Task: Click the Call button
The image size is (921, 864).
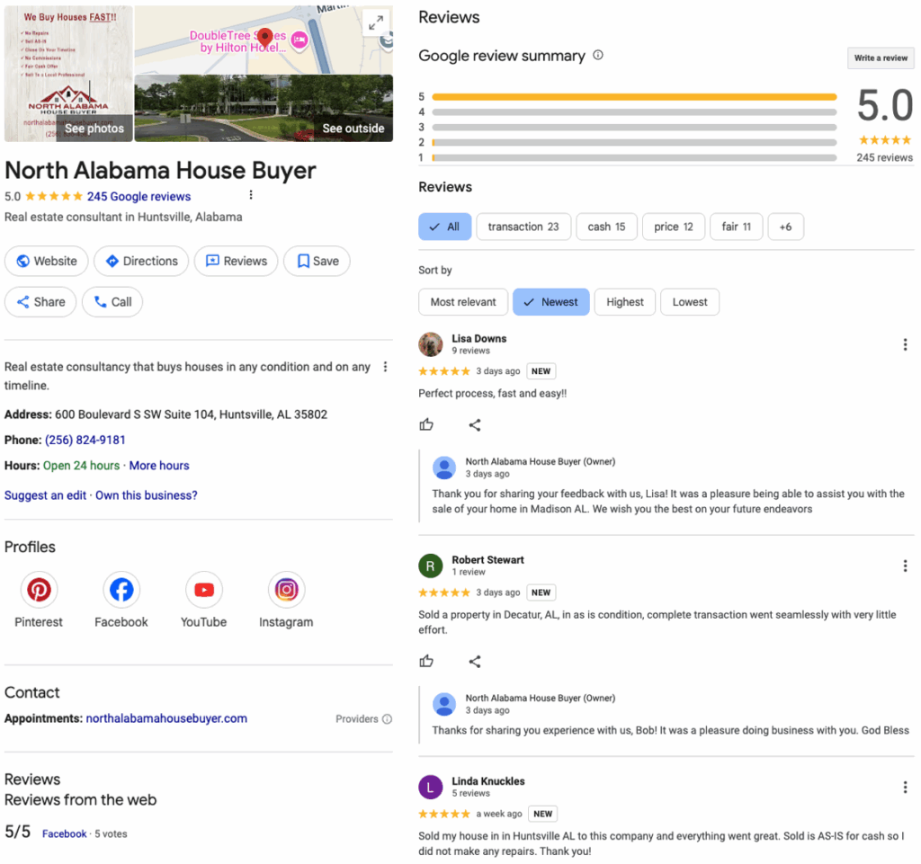Action: [x=112, y=302]
